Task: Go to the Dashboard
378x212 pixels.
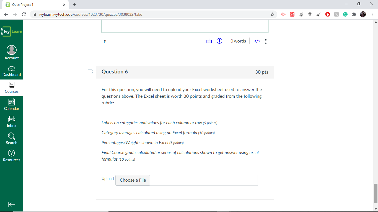Action: point(11,71)
